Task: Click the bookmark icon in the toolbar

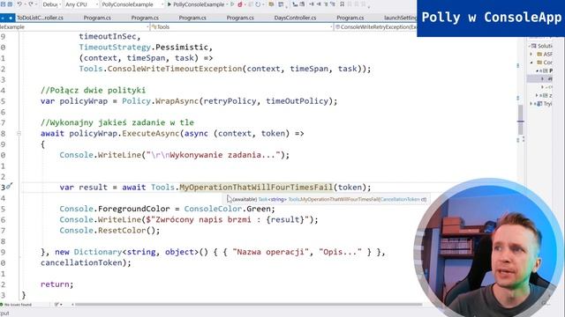Action: click(342, 4)
